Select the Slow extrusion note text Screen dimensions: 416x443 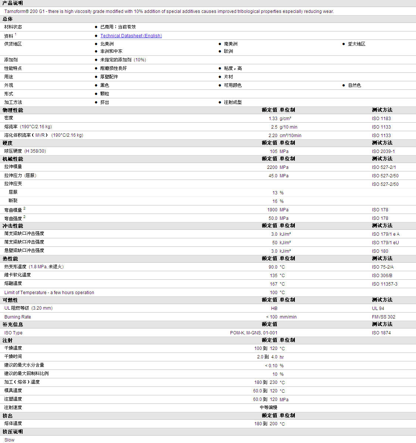click(x=9, y=440)
